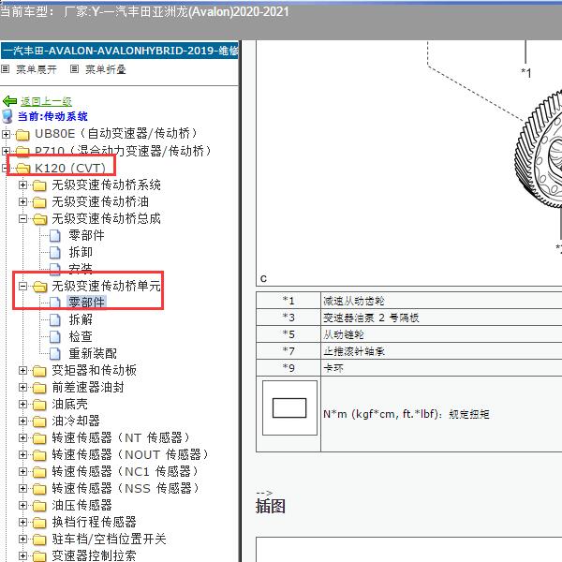
Task: Click document icon next to 拆解
Action: pyautogui.click(x=55, y=319)
